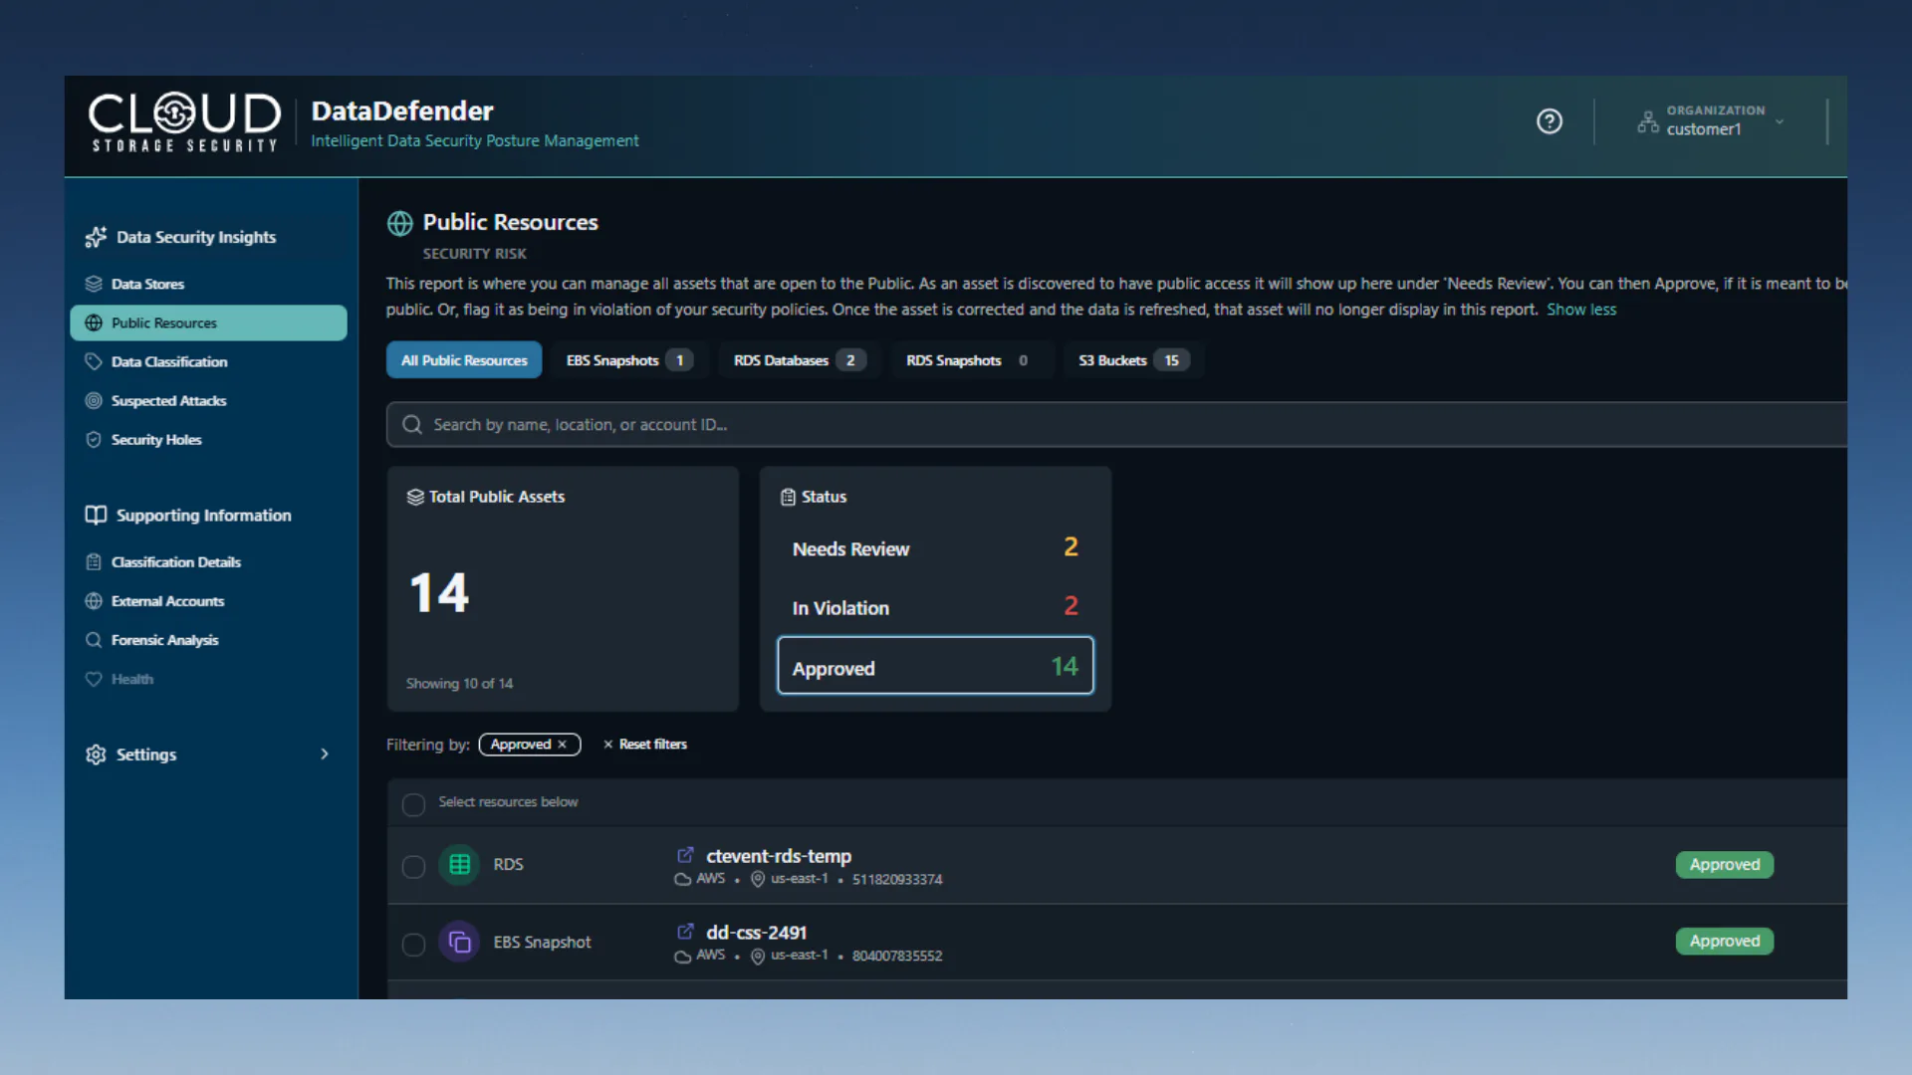
Task: Click the AWS cloud icon in ctevent-rds-temp row
Action: (x=683, y=879)
